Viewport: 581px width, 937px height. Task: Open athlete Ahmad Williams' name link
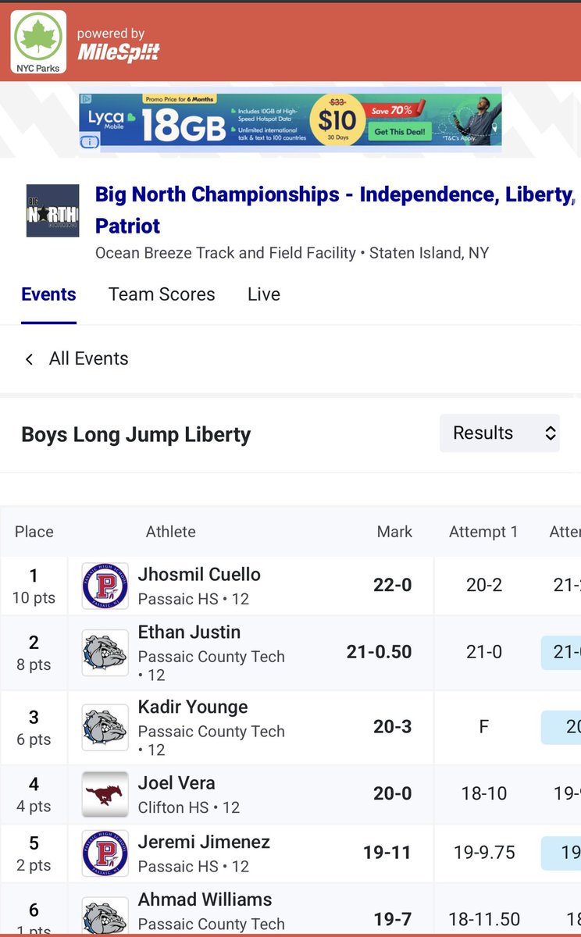(205, 900)
